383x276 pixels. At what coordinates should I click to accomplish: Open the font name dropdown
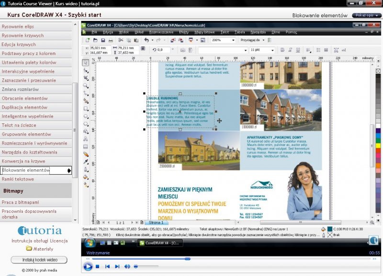[245, 50]
